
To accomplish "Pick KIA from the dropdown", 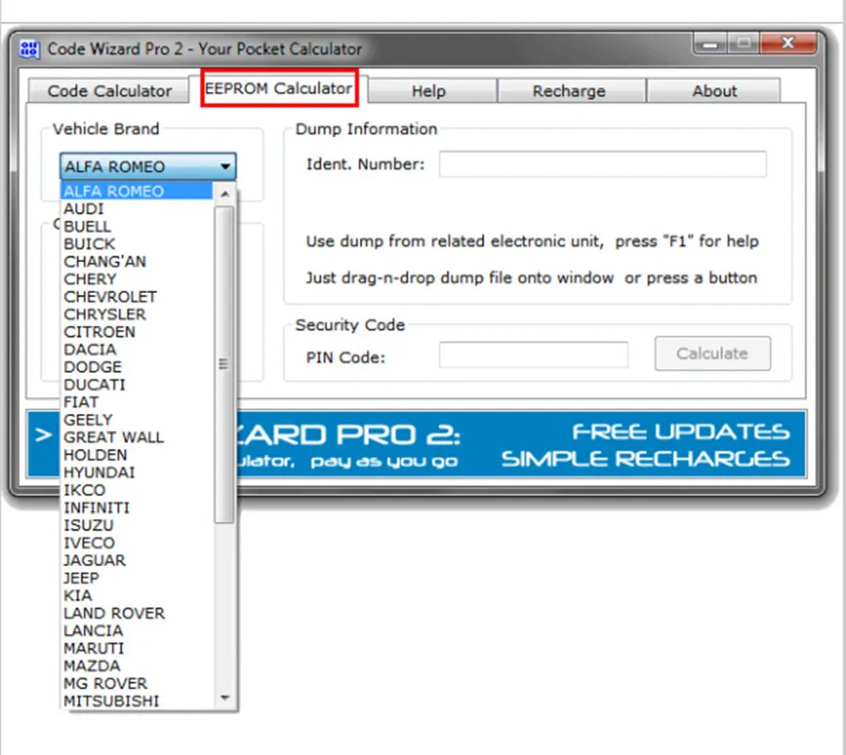I will pos(136,595).
